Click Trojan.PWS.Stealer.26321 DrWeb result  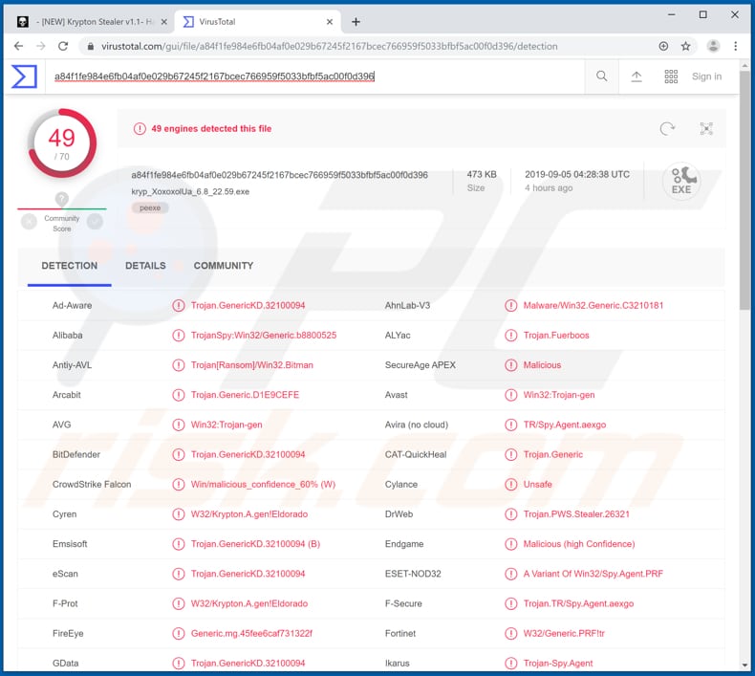[576, 514]
